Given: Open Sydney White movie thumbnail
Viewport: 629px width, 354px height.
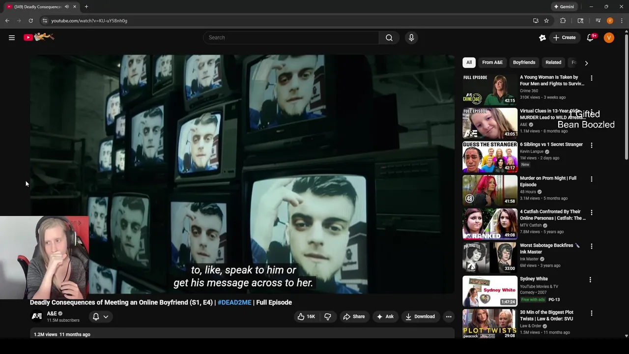Looking at the screenshot, I should 490,291.
